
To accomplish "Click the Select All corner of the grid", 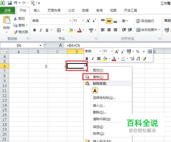I will [5, 51].
